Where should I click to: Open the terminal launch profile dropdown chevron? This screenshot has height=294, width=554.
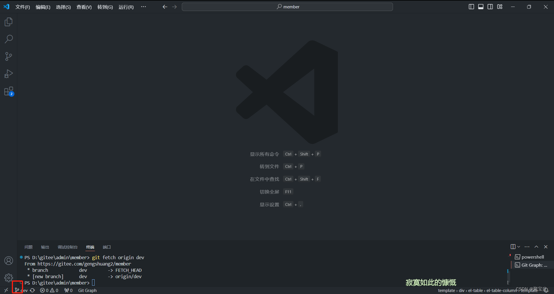[519, 246]
